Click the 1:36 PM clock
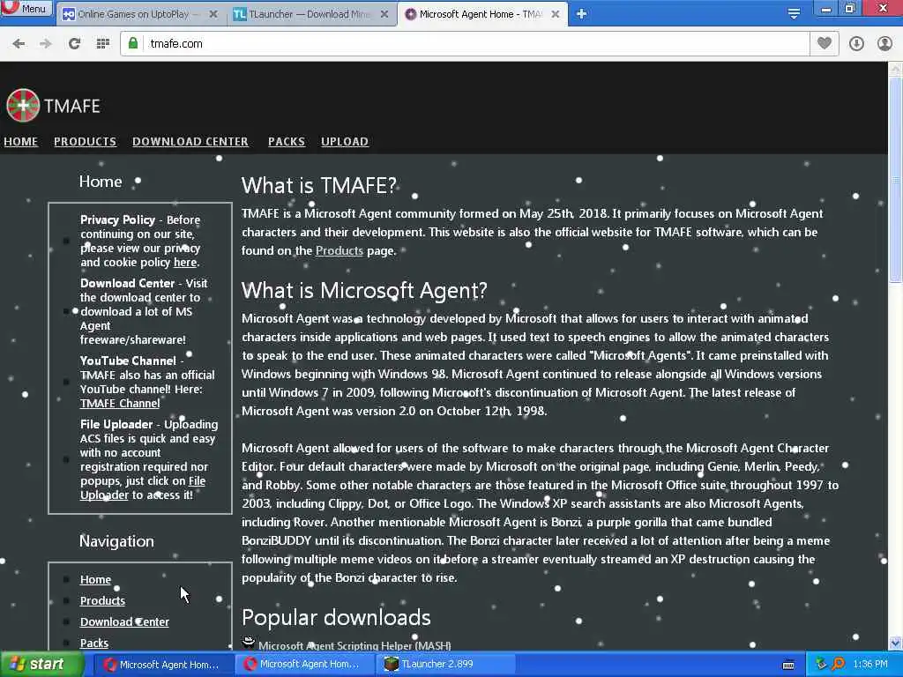903x677 pixels. pos(870,665)
